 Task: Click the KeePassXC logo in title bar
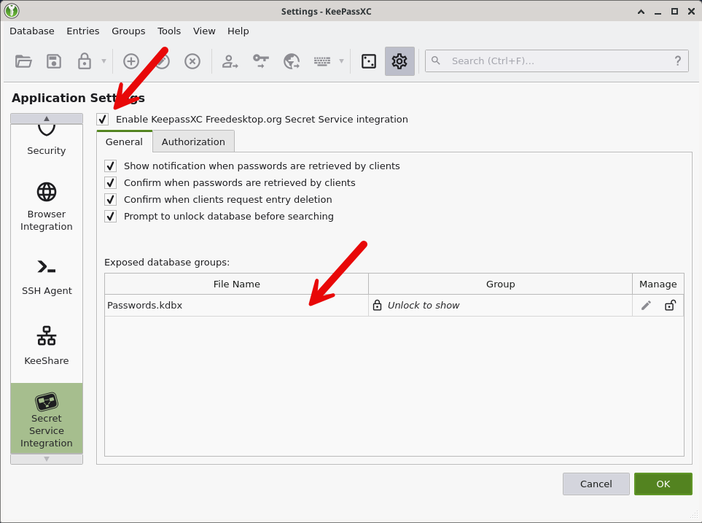[x=12, y=11]
